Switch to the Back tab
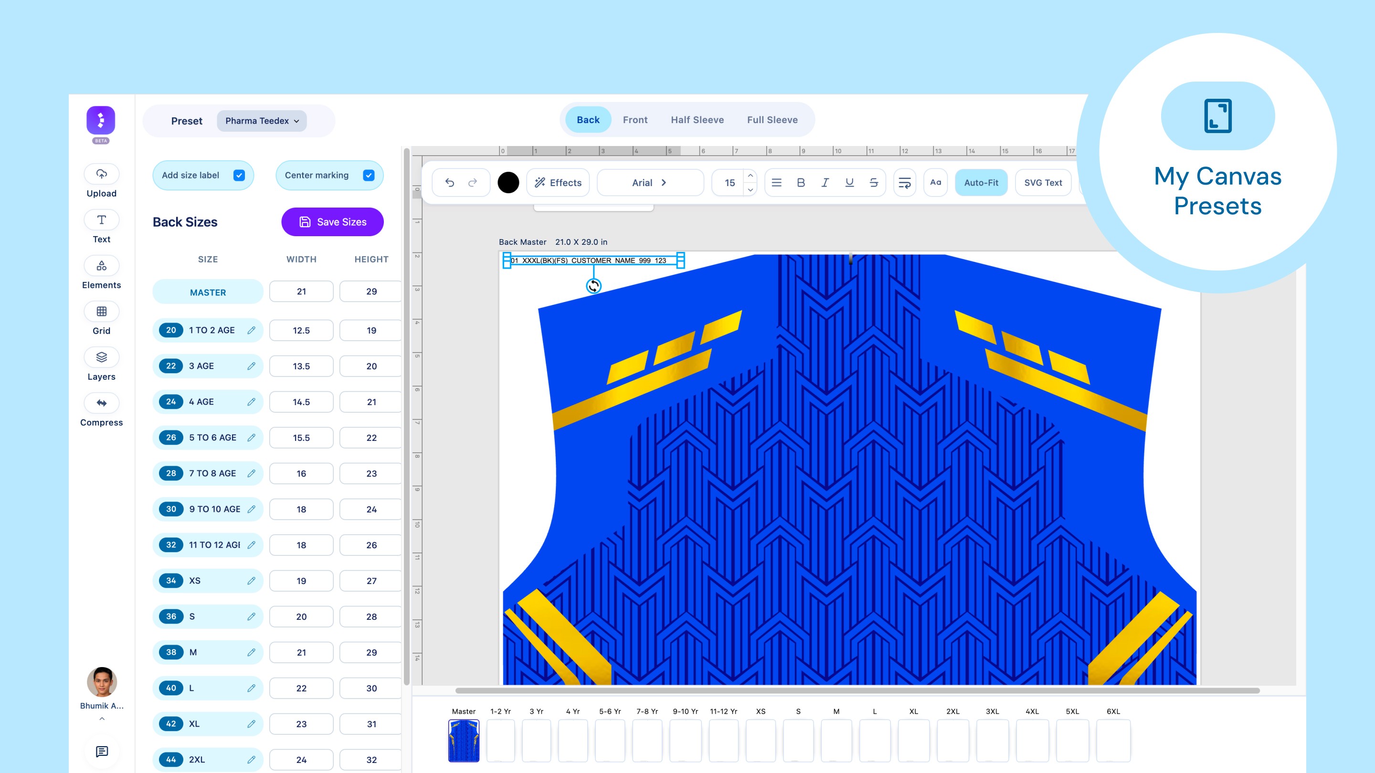Viewport: 1375px width, 773px height. (588, 120)
